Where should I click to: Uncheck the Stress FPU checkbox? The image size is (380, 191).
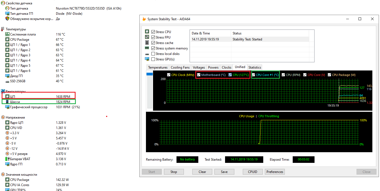pyautogui.click(x=153, y=37)
